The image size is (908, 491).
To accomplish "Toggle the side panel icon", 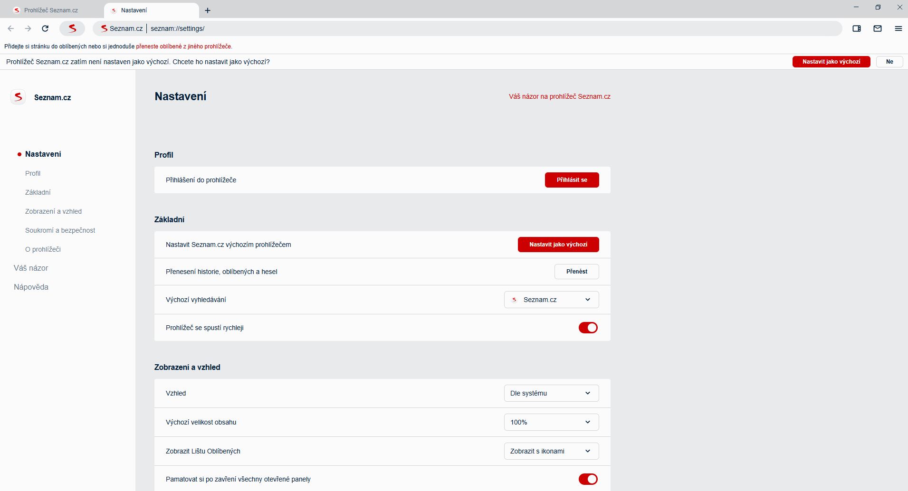I will (857, 28).
